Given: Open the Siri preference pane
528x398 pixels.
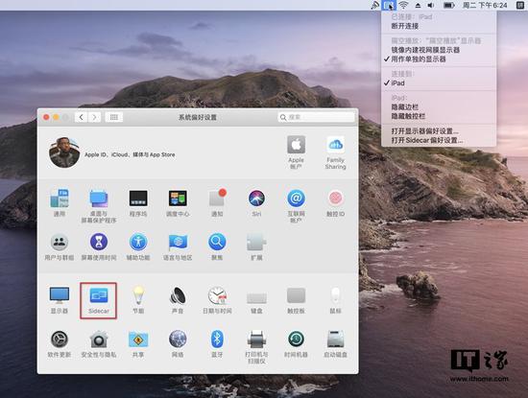Looking at the screenshot, I should click(256, 202).
